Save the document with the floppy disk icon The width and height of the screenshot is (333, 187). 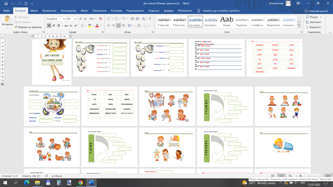[x=6, y=4]
